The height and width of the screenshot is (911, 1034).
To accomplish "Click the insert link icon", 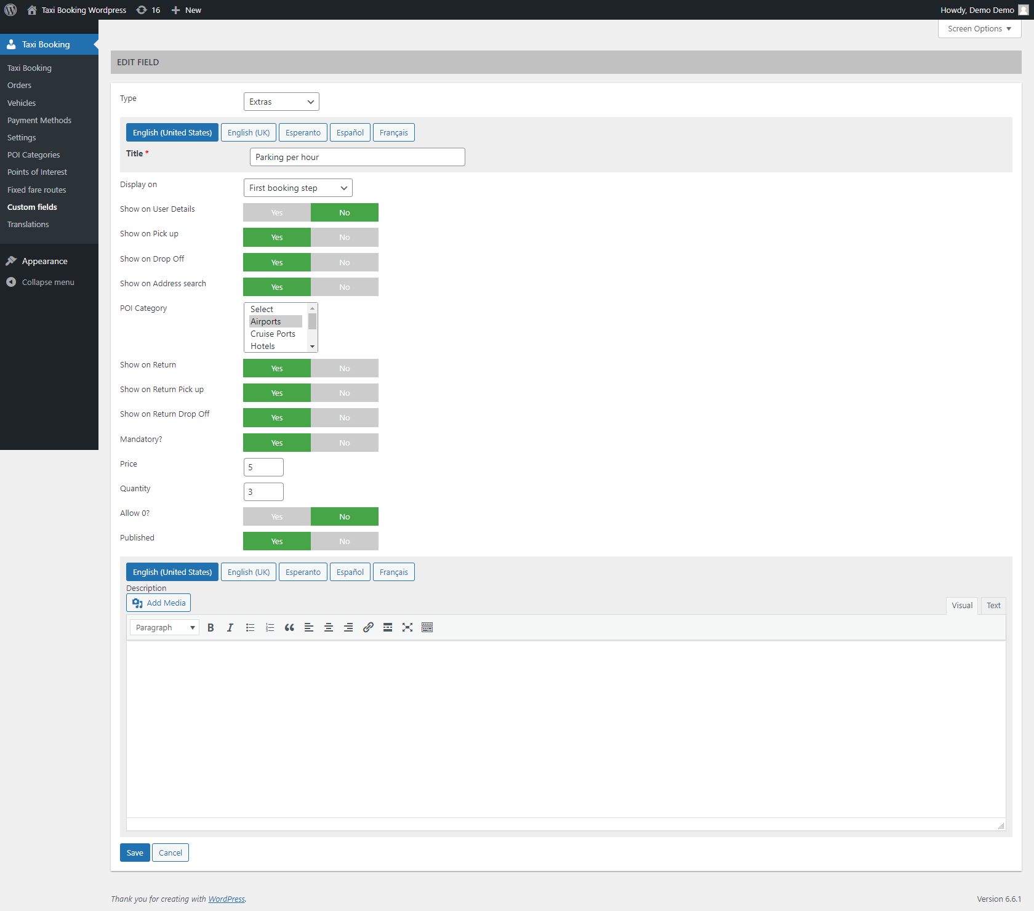I will tap(368, 627).
